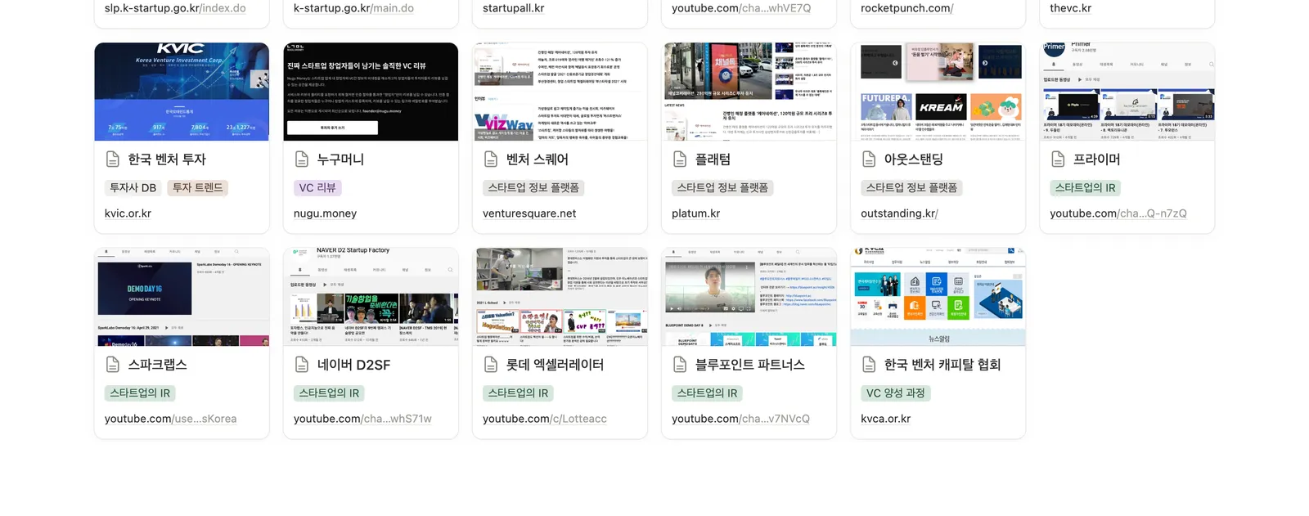This screenshot has width=1309, height=516.
Task: Follow the youtube.com/cha...whS71w URL
Action: coord(362,419)
